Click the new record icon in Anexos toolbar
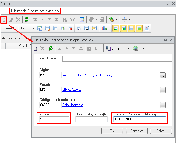 pyautogui.click(x=4, y=20)
